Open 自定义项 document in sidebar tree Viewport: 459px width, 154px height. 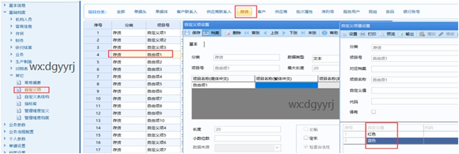[32, 90]
